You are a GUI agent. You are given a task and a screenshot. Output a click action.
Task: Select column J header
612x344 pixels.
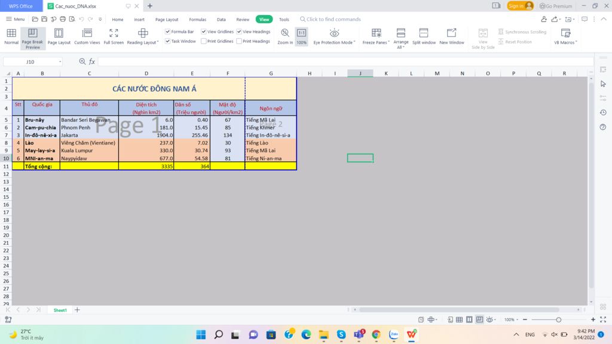pyautogui.click(x=360, y=73)
